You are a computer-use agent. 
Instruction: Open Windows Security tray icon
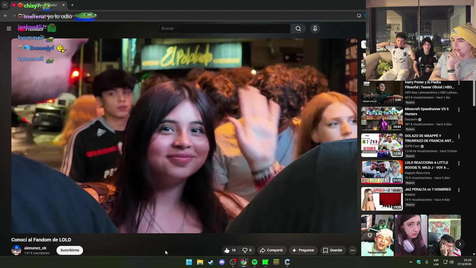point(419,262)
